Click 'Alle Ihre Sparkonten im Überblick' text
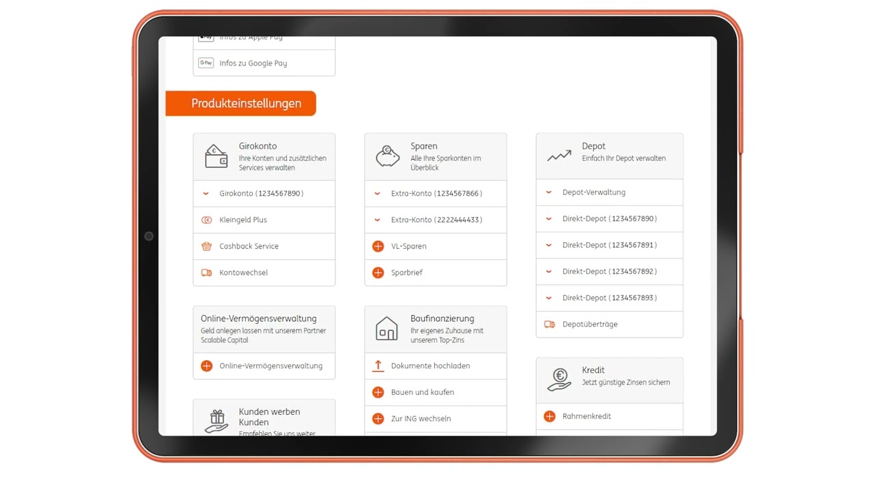The width and height of the screenshot is (874, 491). pyautogui.click(x=446, y=163)
